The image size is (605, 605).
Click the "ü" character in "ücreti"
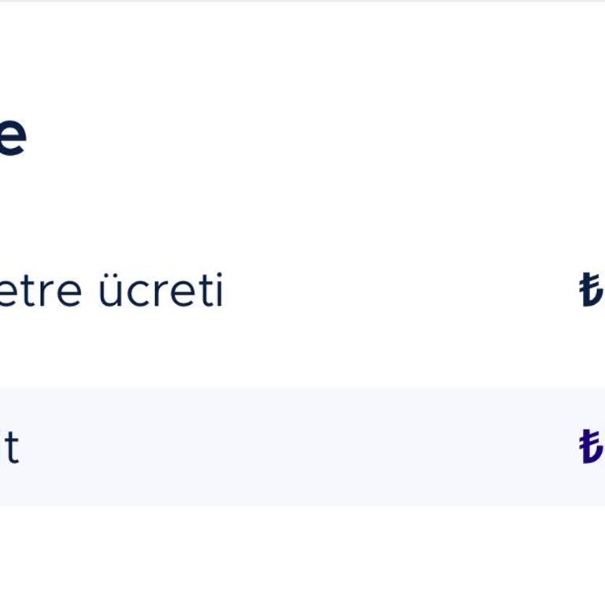pyautogui.click(x=113, y=291)
